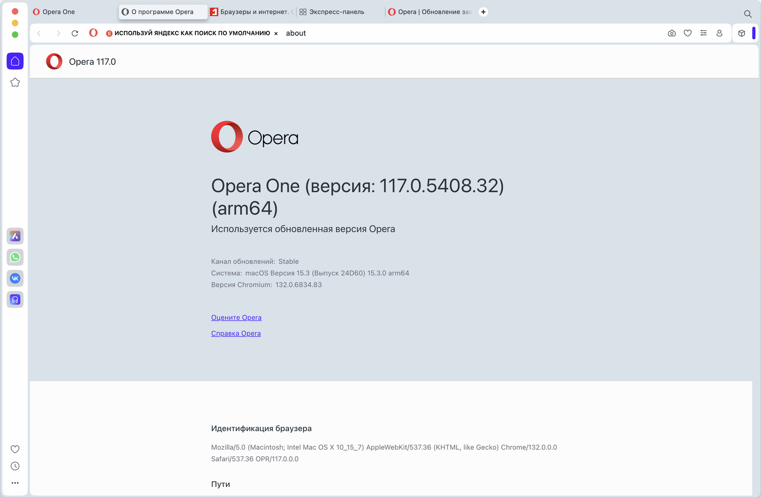Viewport: 761px width, 498px height.
Task: Open the heart icon at sidebar bottom
Action: coord(15,449)
